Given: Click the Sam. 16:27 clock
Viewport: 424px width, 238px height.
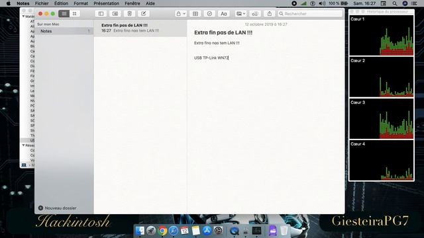Looking at the screenshot, I should tap(364, 3).
